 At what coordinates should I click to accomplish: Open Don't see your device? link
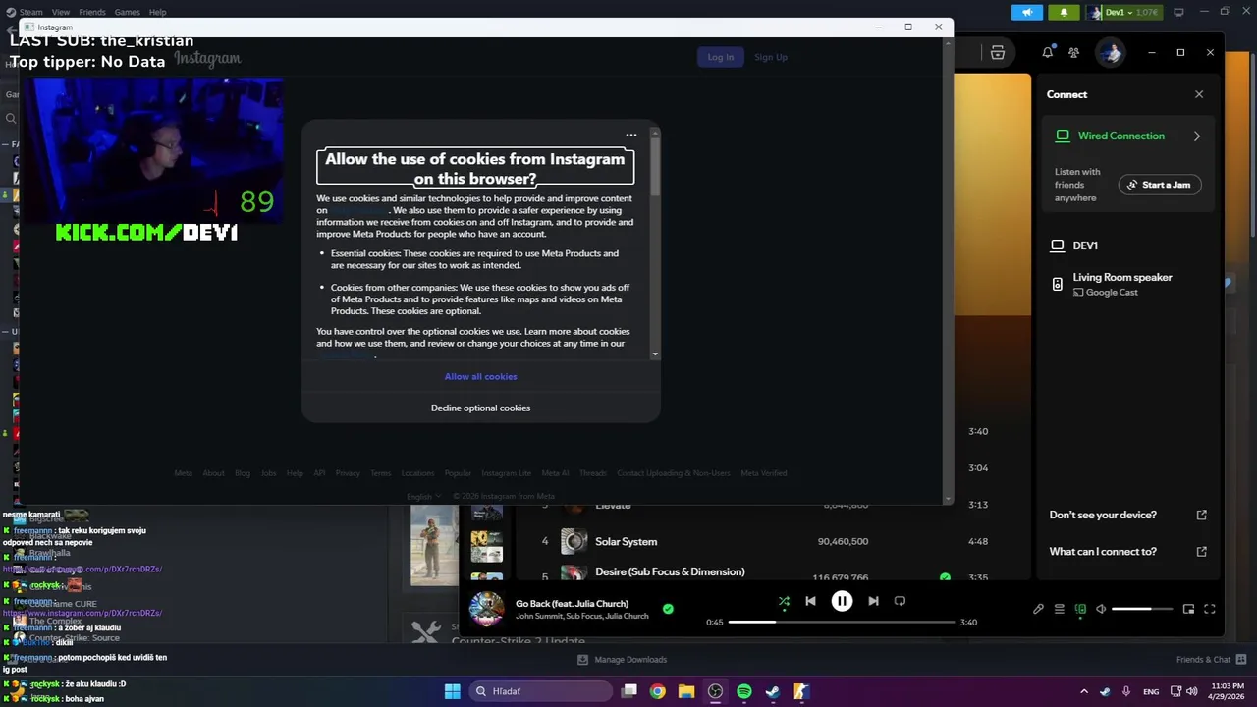click(x=1128, y=515)
